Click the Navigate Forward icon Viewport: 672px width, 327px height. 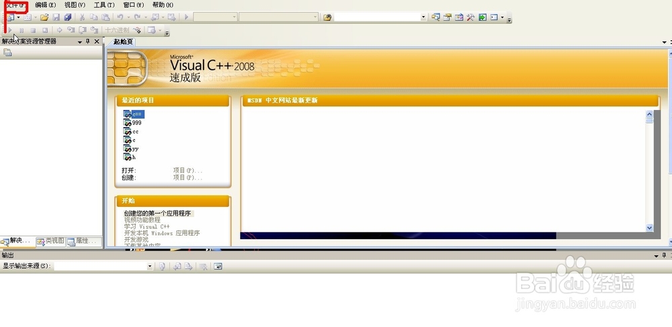pos(171,17)
